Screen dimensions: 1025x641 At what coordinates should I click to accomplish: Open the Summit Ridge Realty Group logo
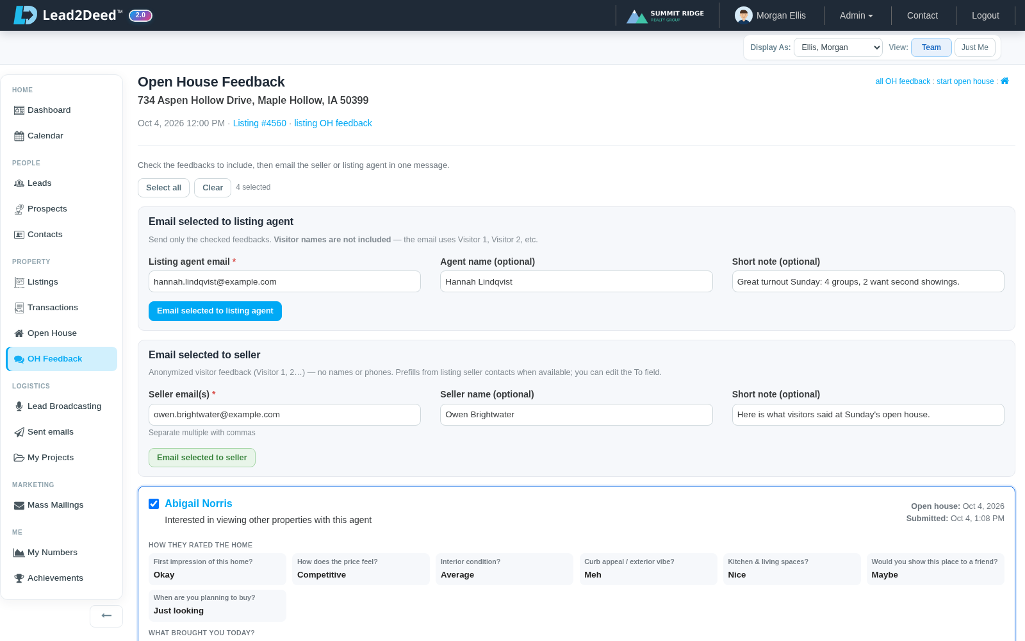[x=665, y=15]
